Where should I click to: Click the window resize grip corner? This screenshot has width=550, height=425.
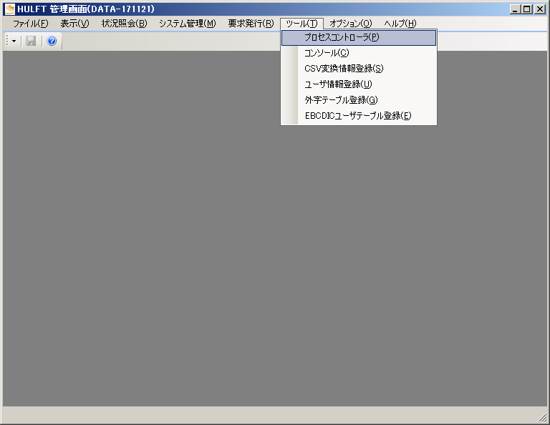point(543,418)
